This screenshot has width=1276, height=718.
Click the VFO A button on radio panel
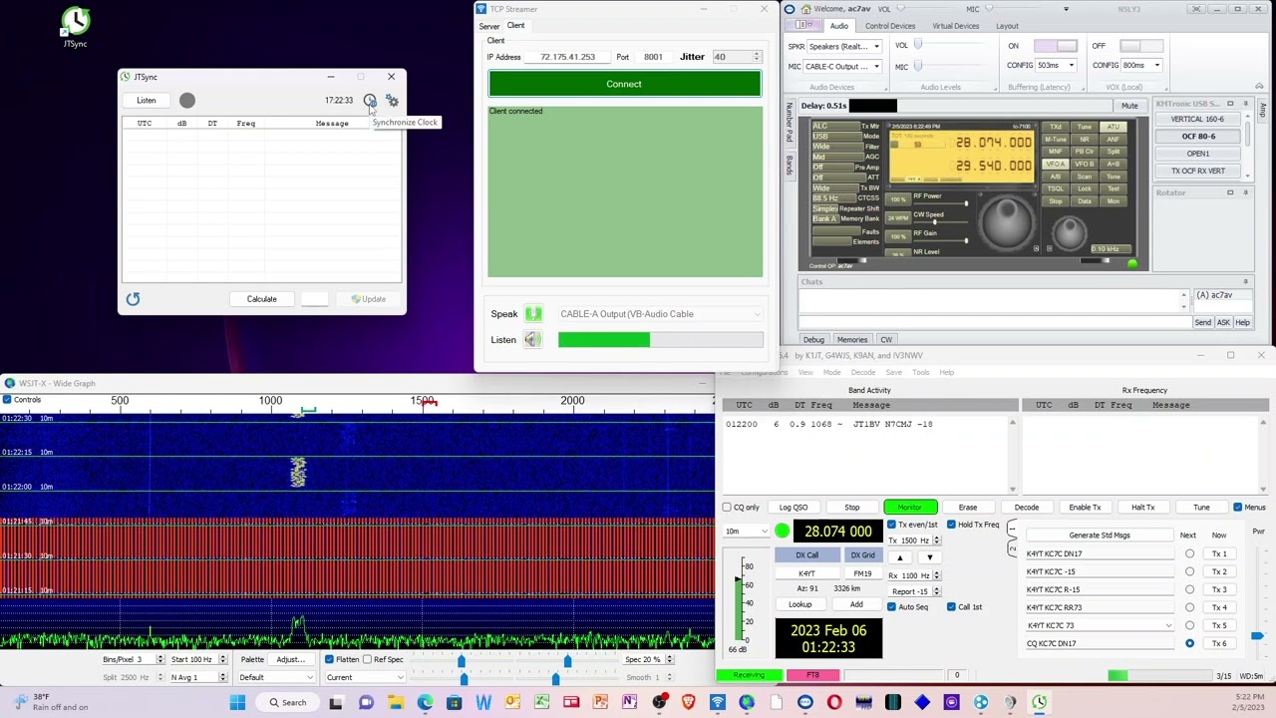[1055, 165]
